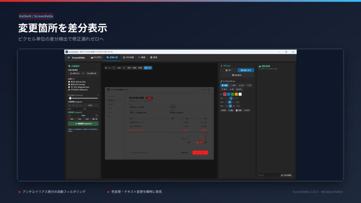Image resolution: width=361 pixels, height=203 pixels.
Task: Nudge Image B right with right arrow
Action: 80,105
